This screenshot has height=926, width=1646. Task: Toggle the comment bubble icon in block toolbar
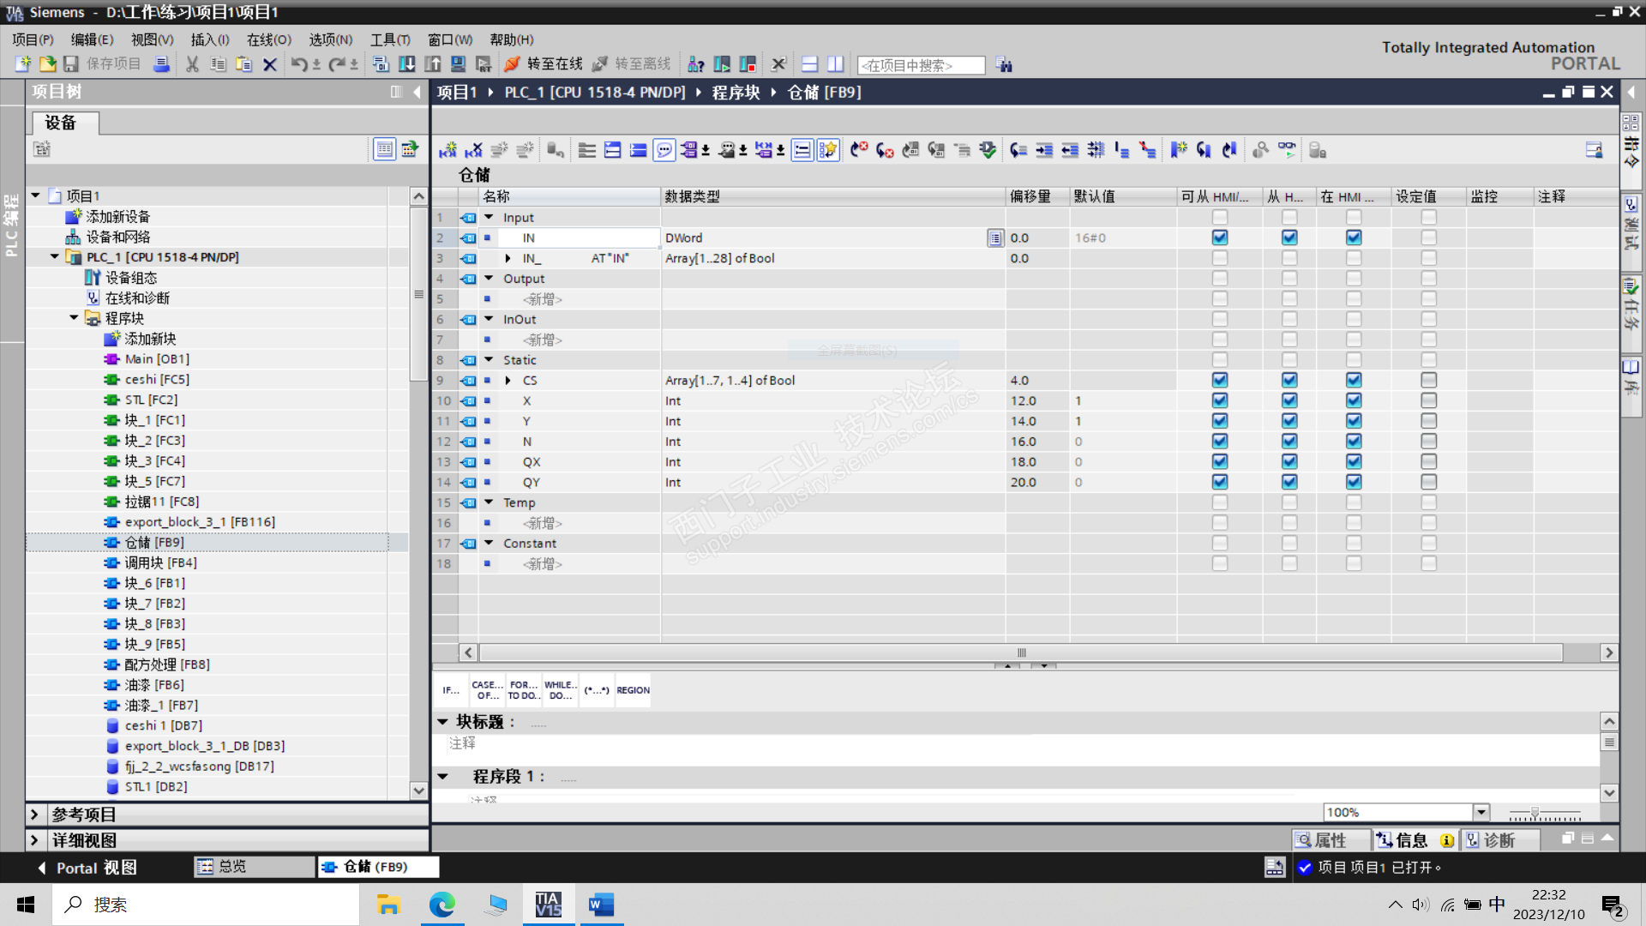664,151
